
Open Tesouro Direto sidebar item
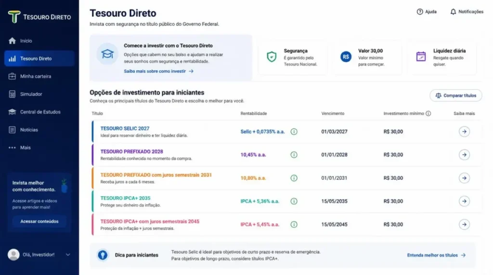click(x=39, y=58)
